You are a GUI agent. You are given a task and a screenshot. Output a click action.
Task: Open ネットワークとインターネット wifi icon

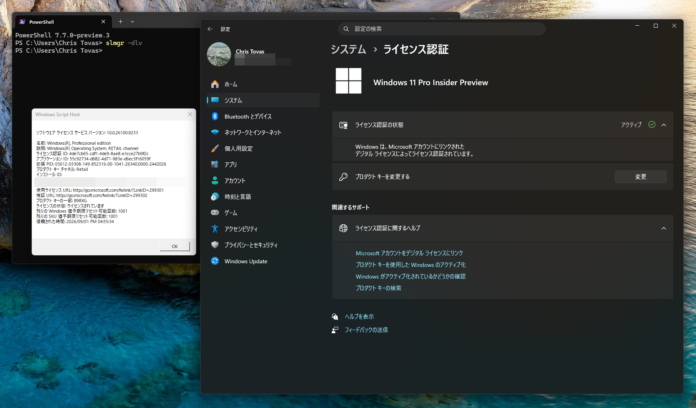pos(215,132)
